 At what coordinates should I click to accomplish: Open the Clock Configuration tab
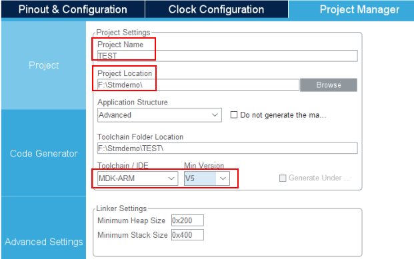coord(217,9)
